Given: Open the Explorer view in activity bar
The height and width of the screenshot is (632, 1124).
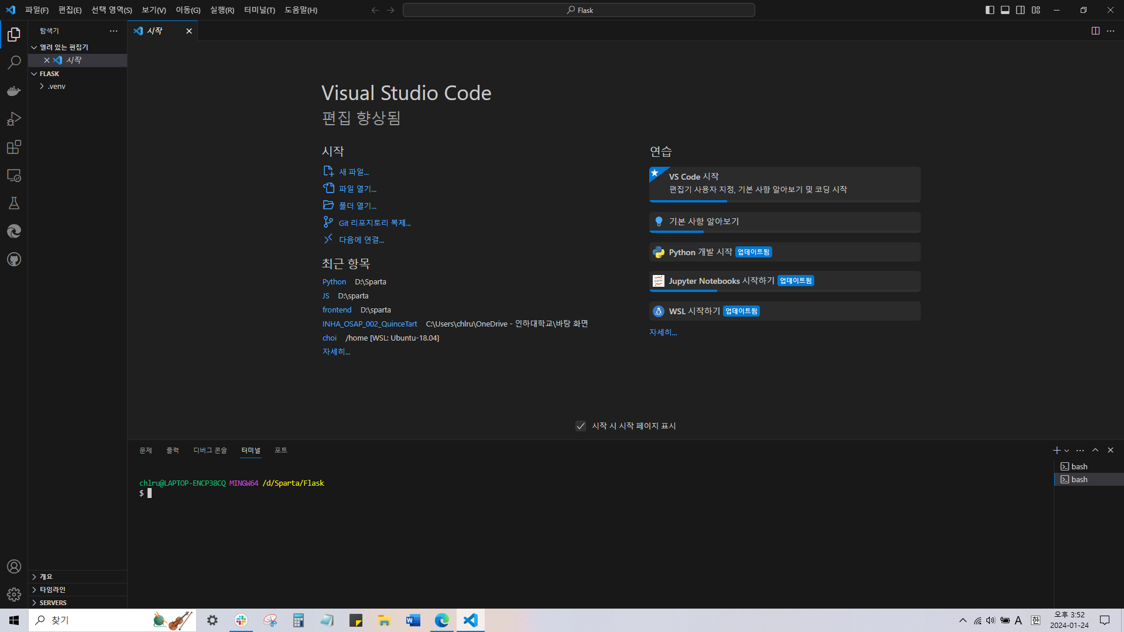Looking at the screenshot, I should (x=14, y=35).
